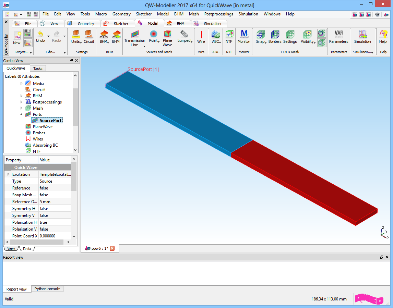
Task: Expand the Postprocessings tree node
Action: (21, 102)
